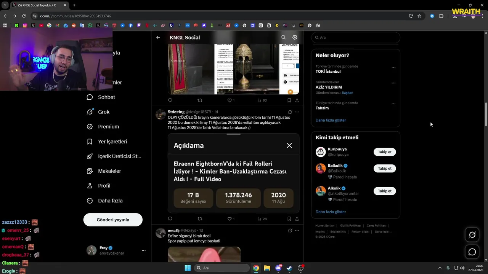Open more options for TOKİ İstanbul trend
This screenshot has height=274, width=488.
(x=393, y=67)
